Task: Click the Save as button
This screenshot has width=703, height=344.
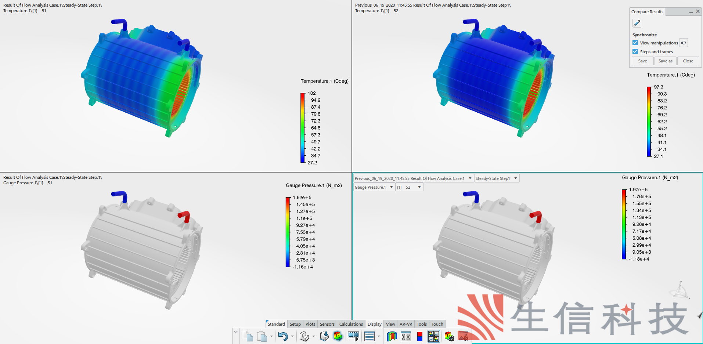Action: coord(665,61)
